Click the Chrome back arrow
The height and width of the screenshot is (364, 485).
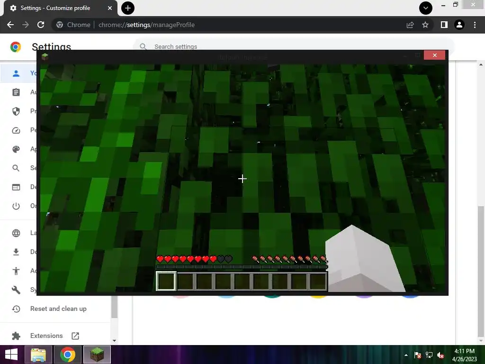pyautogui.click(x=10, y=25)
